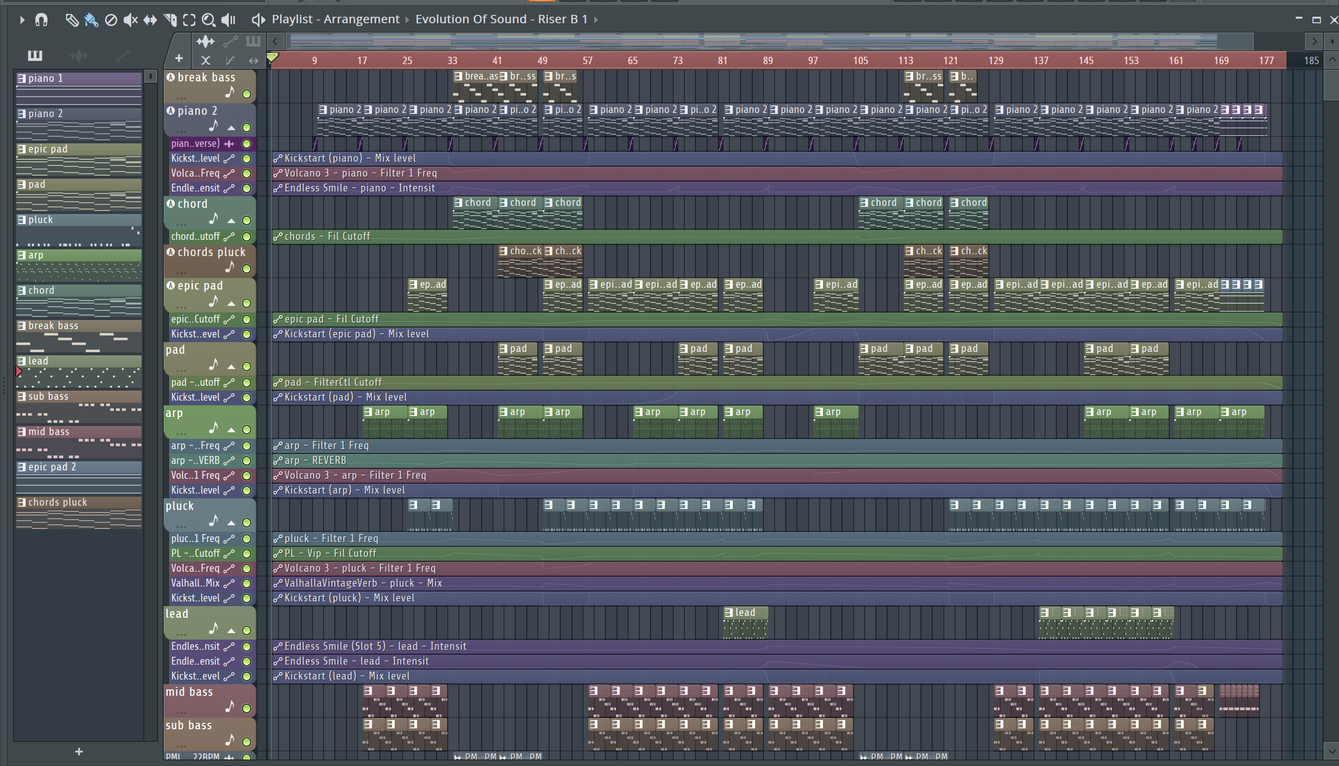
Task: Open the playlist options menu arrow
Action: click(x=21, y=20)
